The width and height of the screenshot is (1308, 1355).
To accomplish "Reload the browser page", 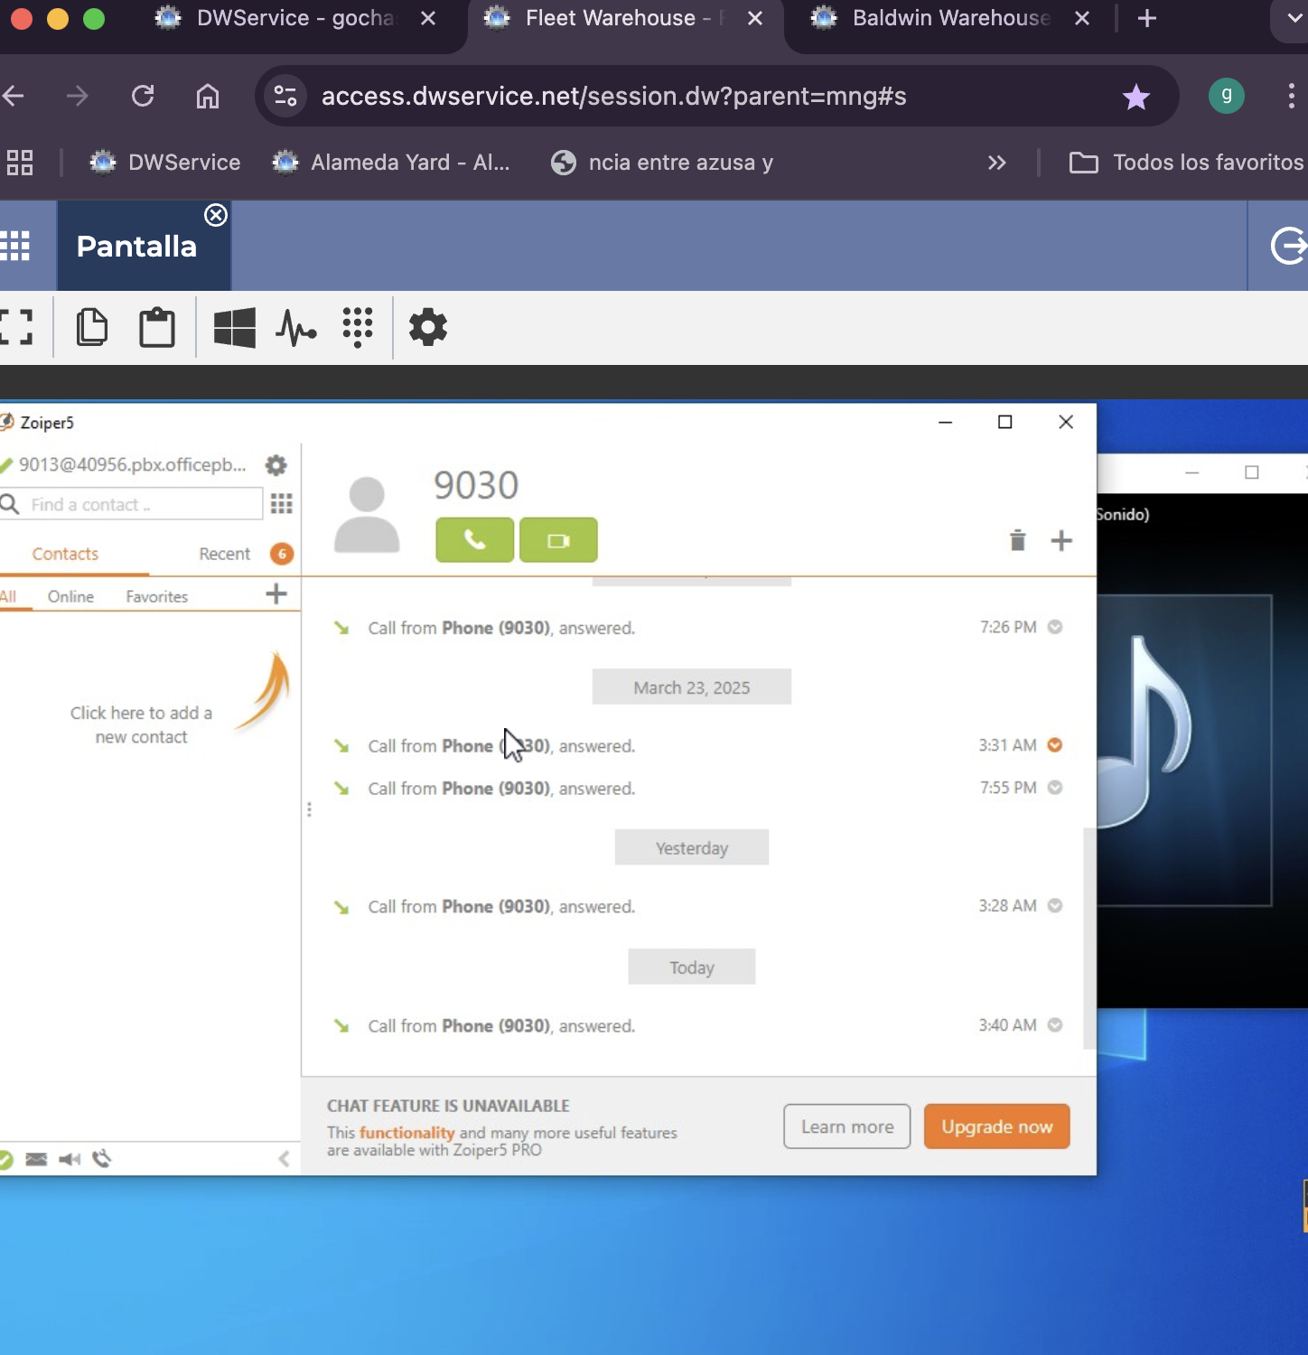I will pos(143,96).
